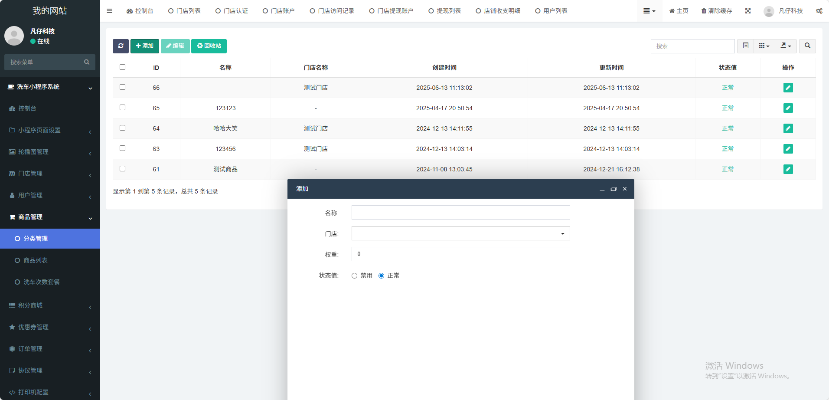Click the 名称 input field in dialog

pos(460,213)
